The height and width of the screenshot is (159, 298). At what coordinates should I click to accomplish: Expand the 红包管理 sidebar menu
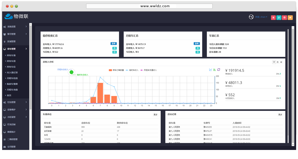[x=15, y=102]
